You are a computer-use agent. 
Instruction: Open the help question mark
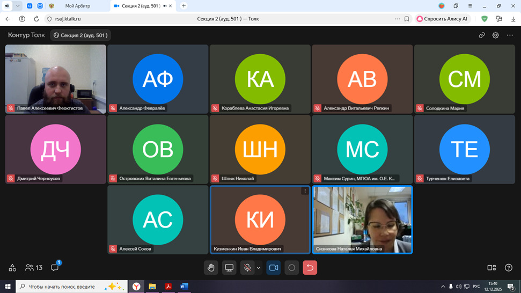(x=509, y=267)
